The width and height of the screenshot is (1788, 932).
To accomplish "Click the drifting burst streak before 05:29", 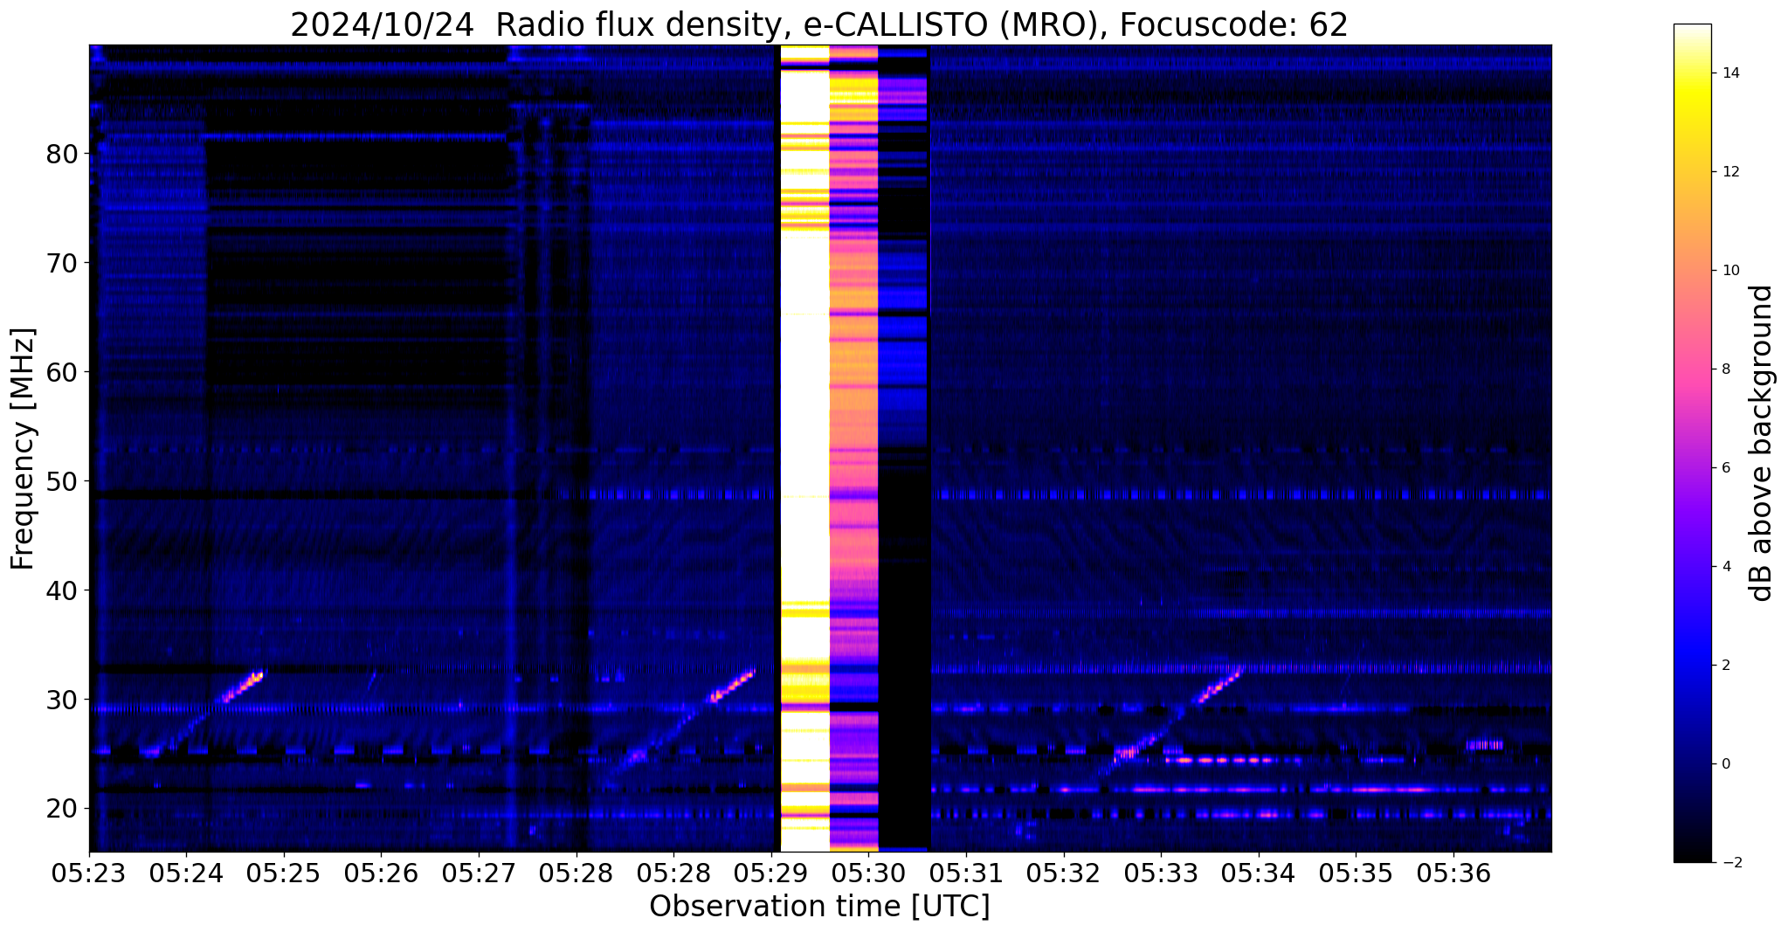I will tap(732, 686).
